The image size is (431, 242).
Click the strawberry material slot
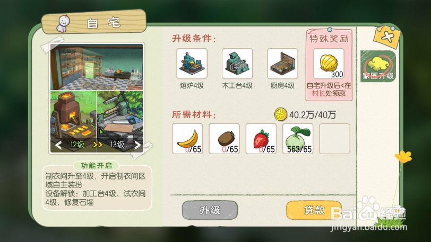click(x=261, y=139)
